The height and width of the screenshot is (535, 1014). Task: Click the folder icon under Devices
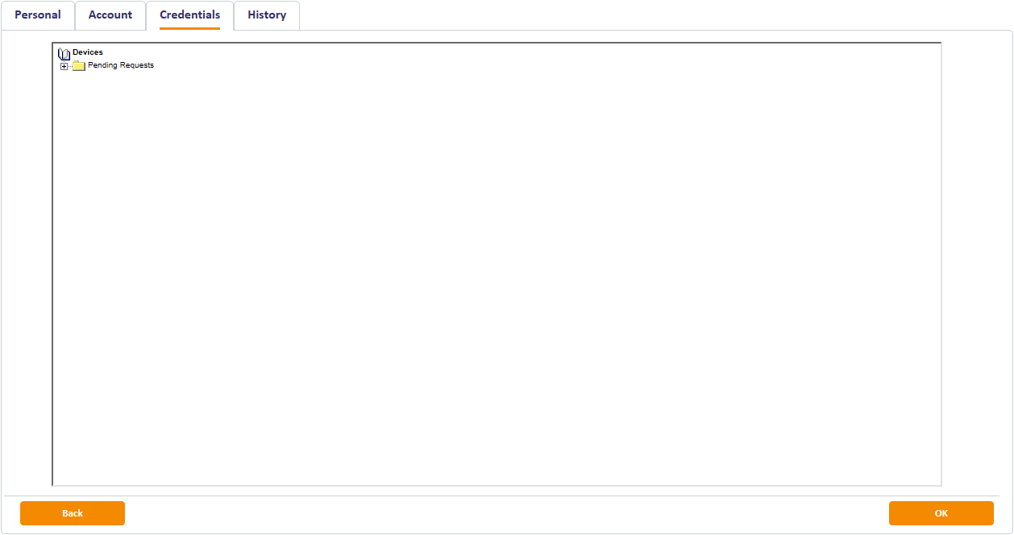79,66
